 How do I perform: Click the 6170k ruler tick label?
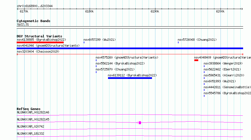[x=24, y=11]
